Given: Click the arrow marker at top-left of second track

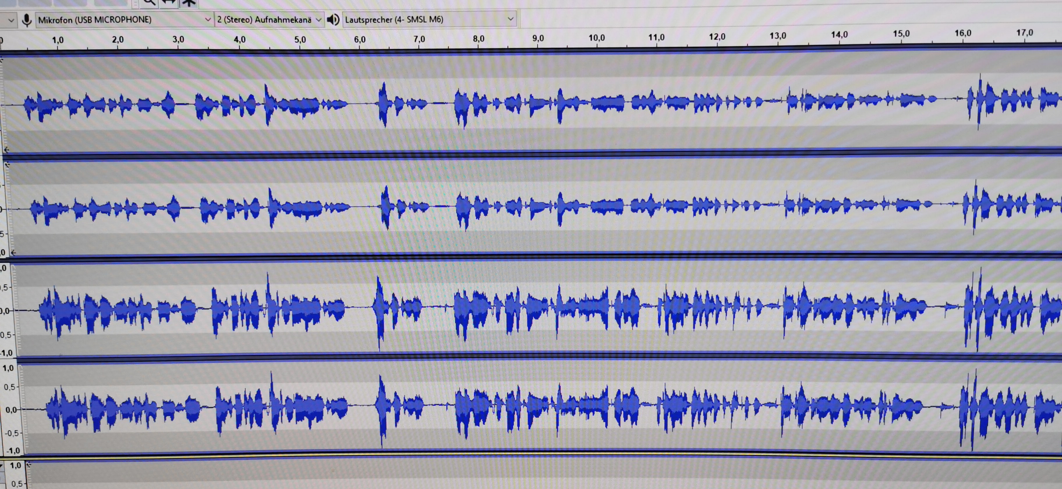Looking at the screenshot, I should coord(7,165).
